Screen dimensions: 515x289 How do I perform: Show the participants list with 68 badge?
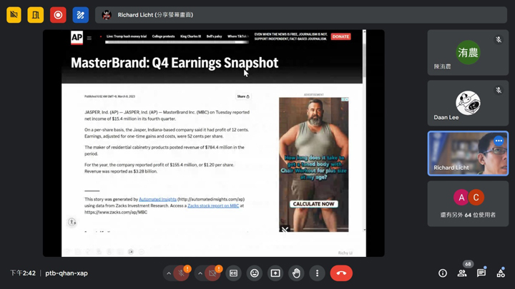tap(462, 273)
